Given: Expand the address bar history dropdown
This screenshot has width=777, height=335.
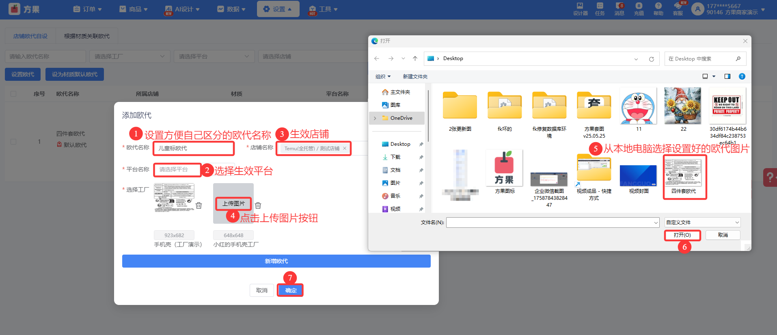Looking at the screenshot, I should pos(636,59).
